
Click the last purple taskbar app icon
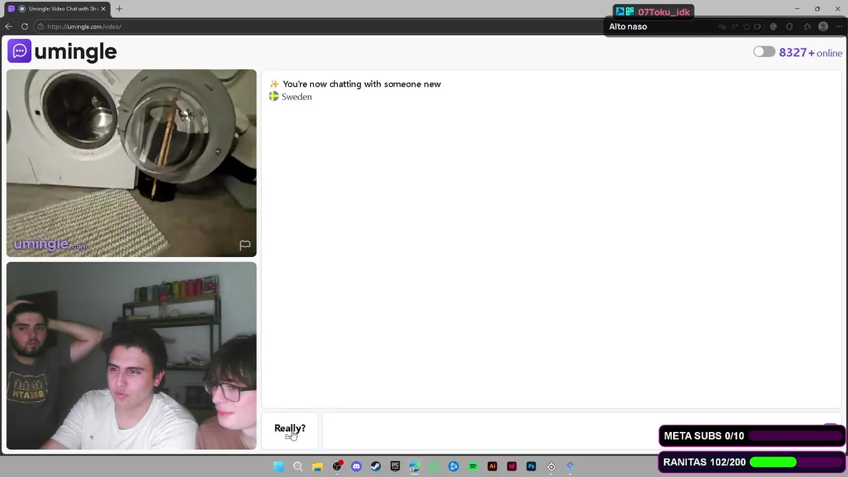[x=570, y=466]
